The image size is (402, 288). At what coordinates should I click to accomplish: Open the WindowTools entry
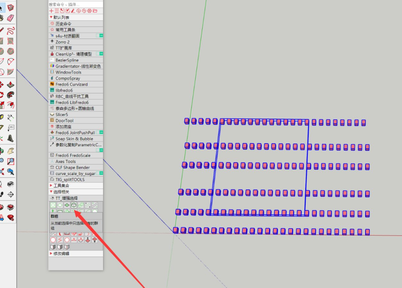pos(76,72)
